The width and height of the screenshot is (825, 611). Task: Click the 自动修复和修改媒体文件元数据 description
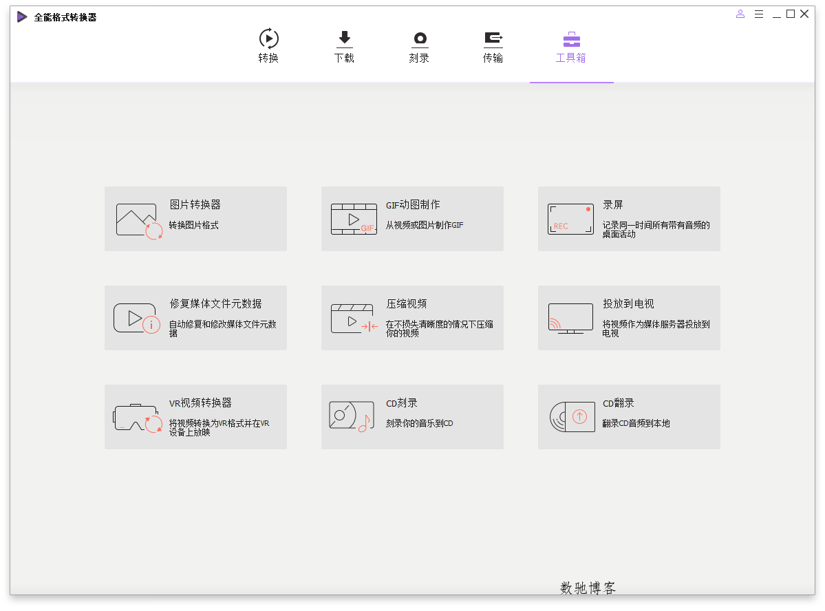pos(222,328)
